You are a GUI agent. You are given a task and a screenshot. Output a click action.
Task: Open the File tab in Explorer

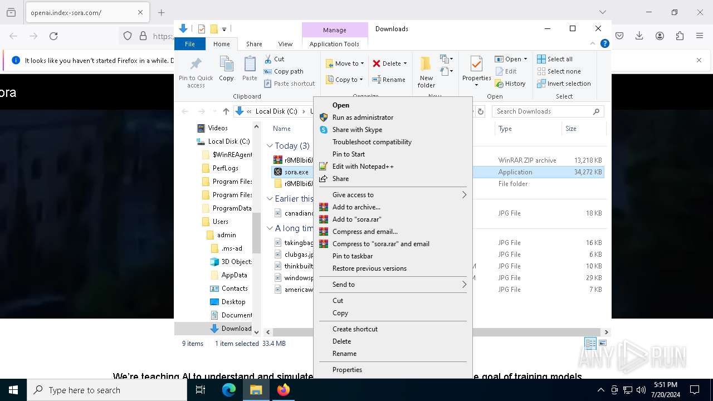tap(190, 44)
